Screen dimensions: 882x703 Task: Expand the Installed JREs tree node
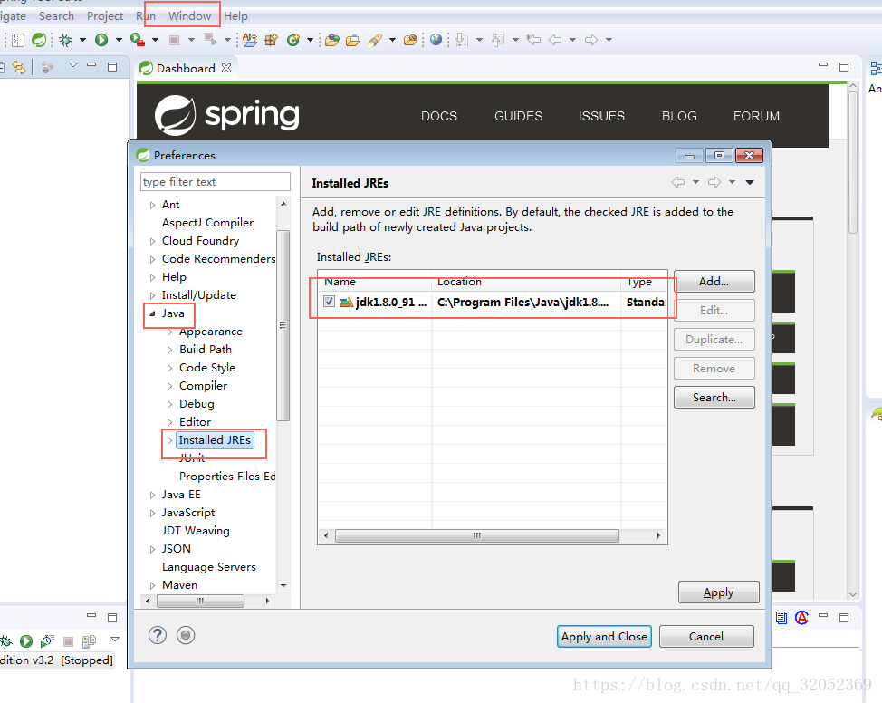pyautogui.click(x=170, y=440)
